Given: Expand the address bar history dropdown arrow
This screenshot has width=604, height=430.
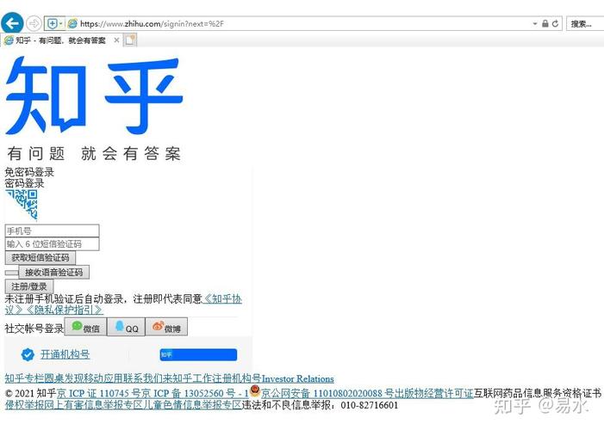Looking at the screenshot, I should 535,23.
